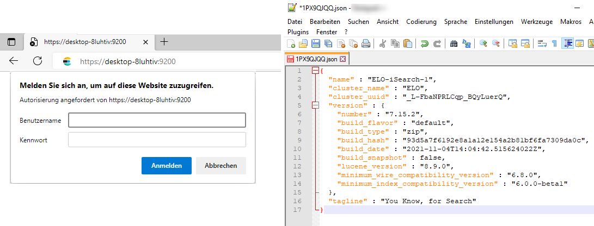Click the Anmelden button
The image size is (594, 226).
click(x=167, y=166)
